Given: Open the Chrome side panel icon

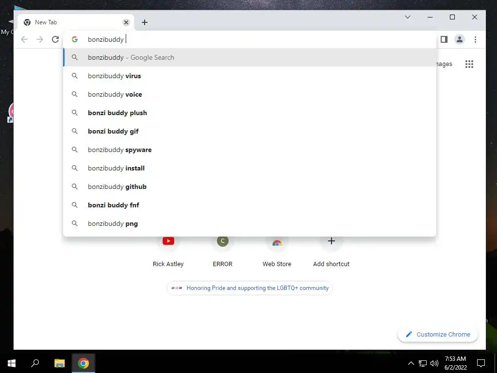Looking at the screenshot, I should tap(444, 39).
